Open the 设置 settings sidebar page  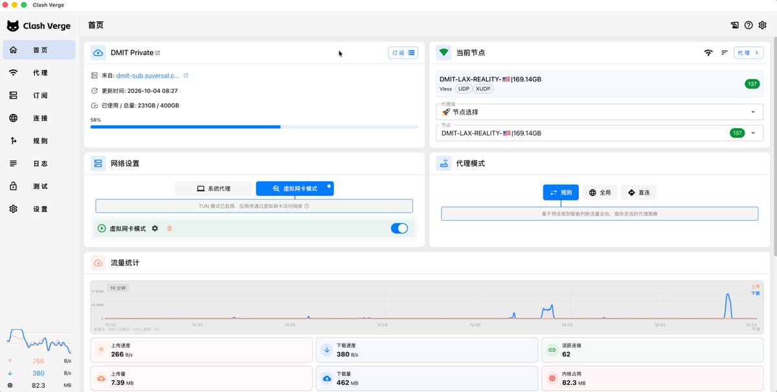(39, 209)
